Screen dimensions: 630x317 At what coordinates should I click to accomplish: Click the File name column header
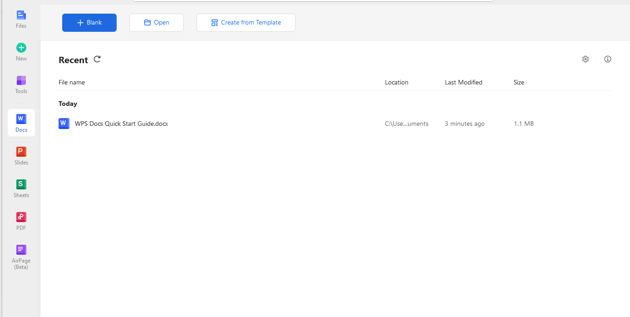click(72, 82)
